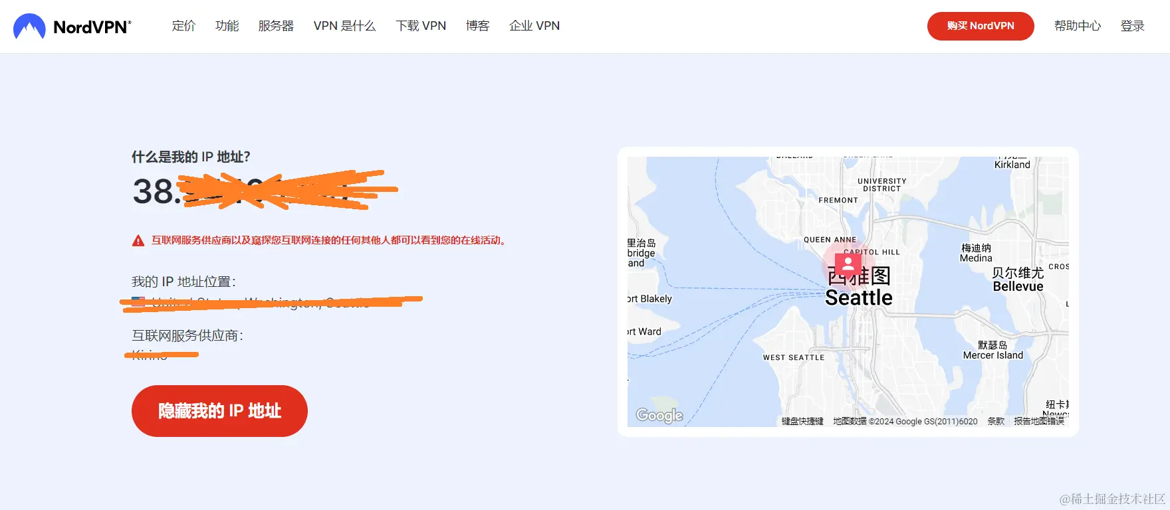This screenshot has height=510, width=1170.
Task: Click the UNIVERSITY DISTRICT map label
Action: tap(882, 185)
